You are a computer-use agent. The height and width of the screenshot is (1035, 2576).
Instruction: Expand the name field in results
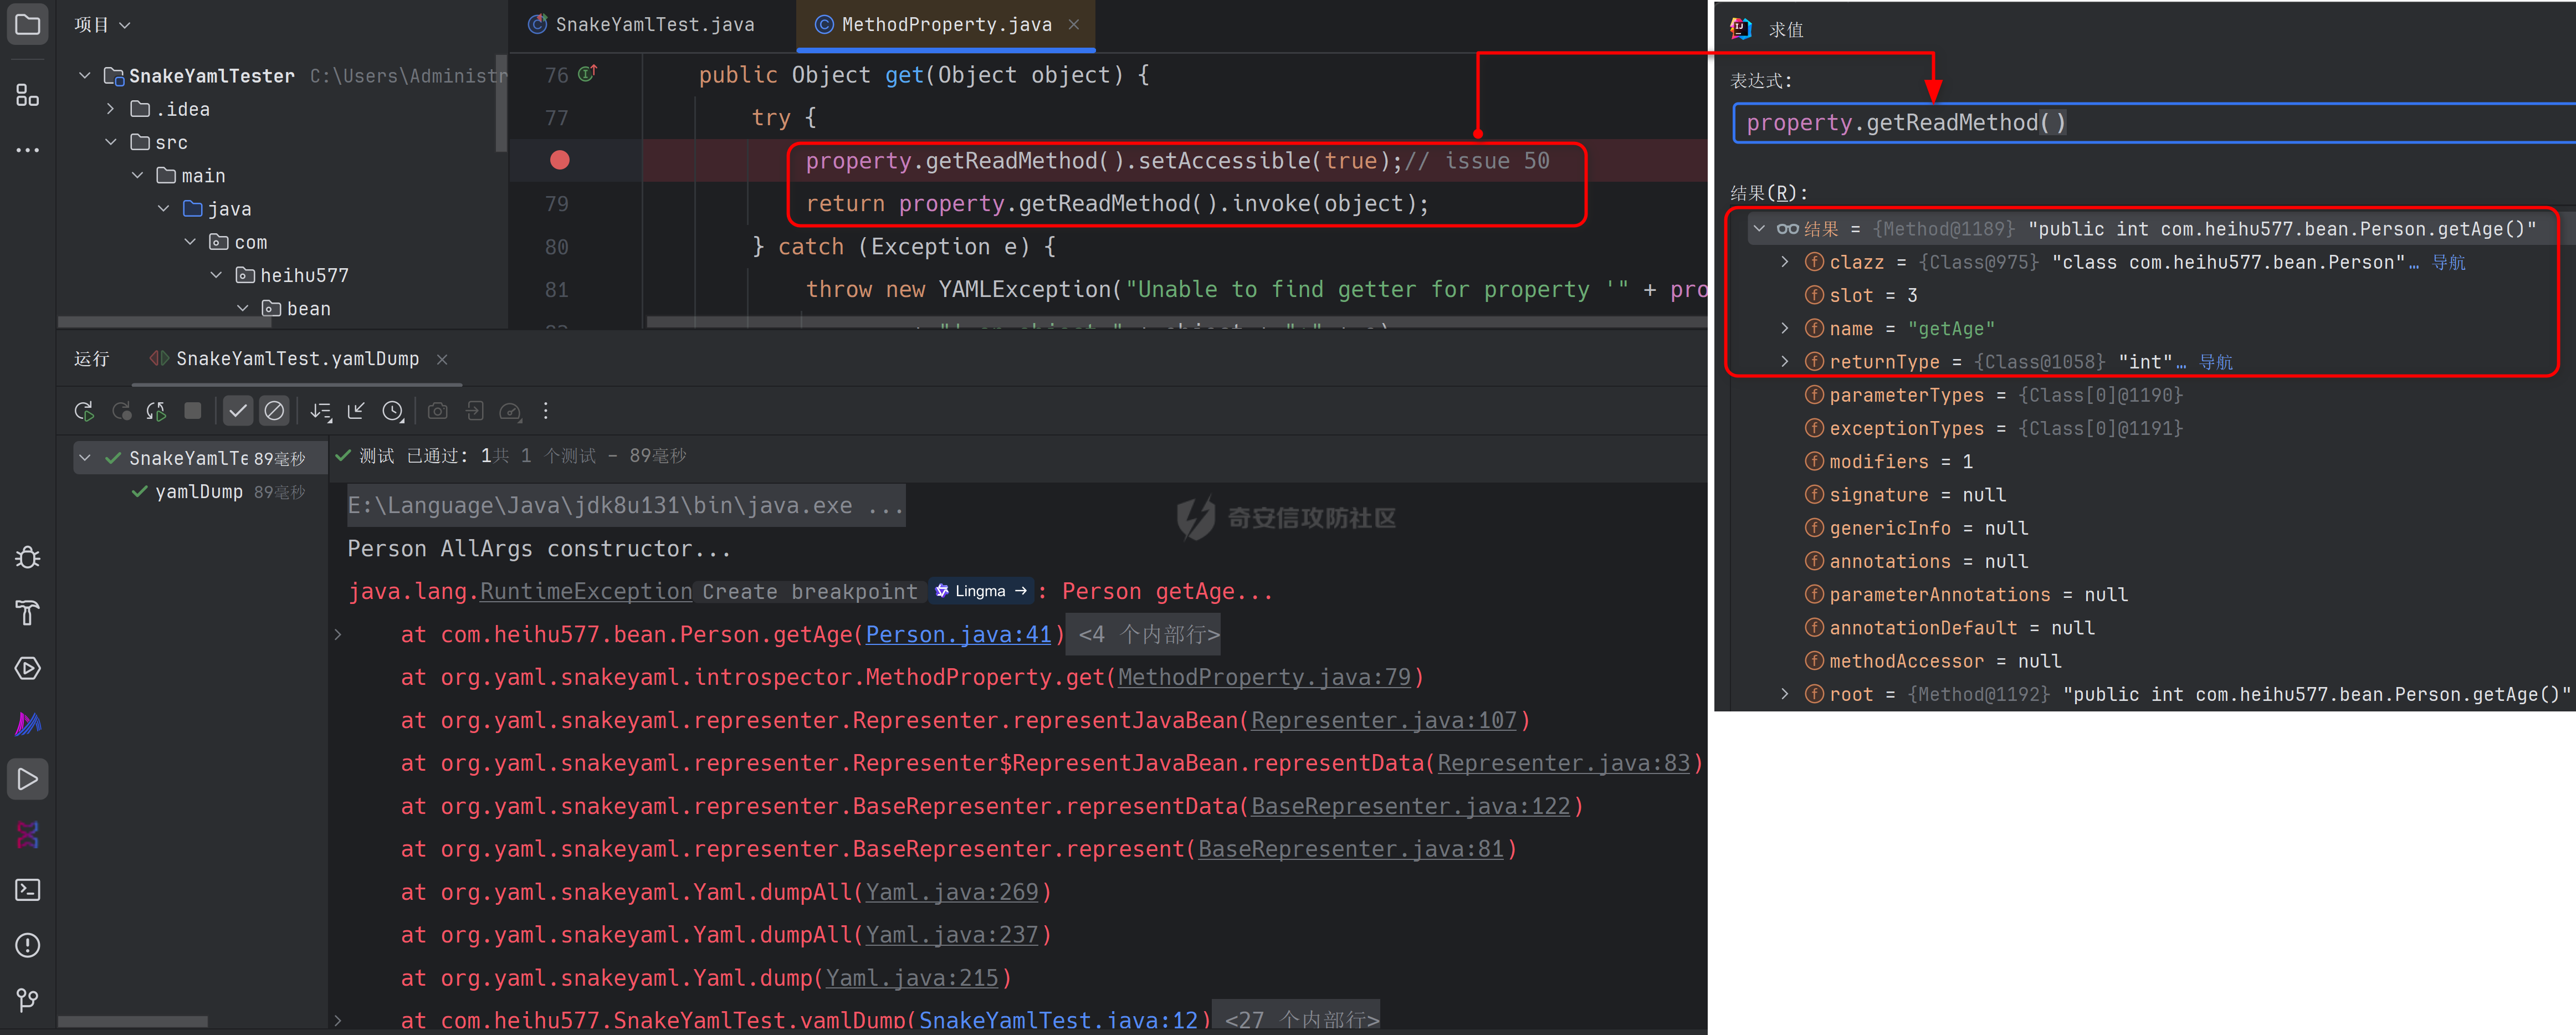(1785, 328)
